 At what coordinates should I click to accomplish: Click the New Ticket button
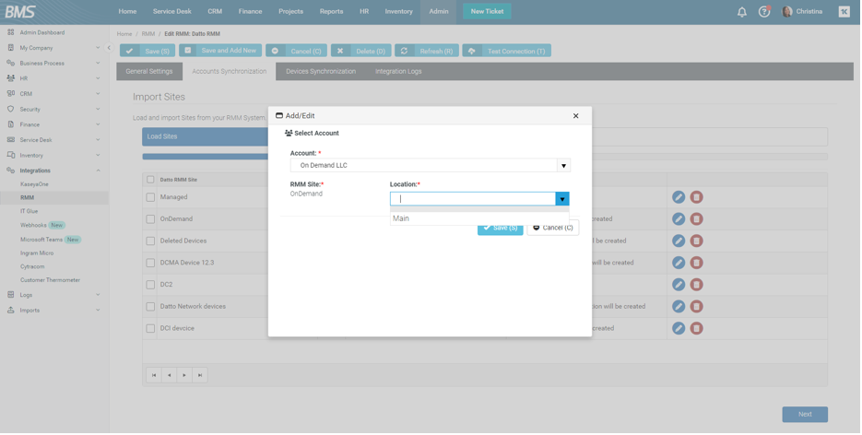pyautogui.click(x=488, y=12)
